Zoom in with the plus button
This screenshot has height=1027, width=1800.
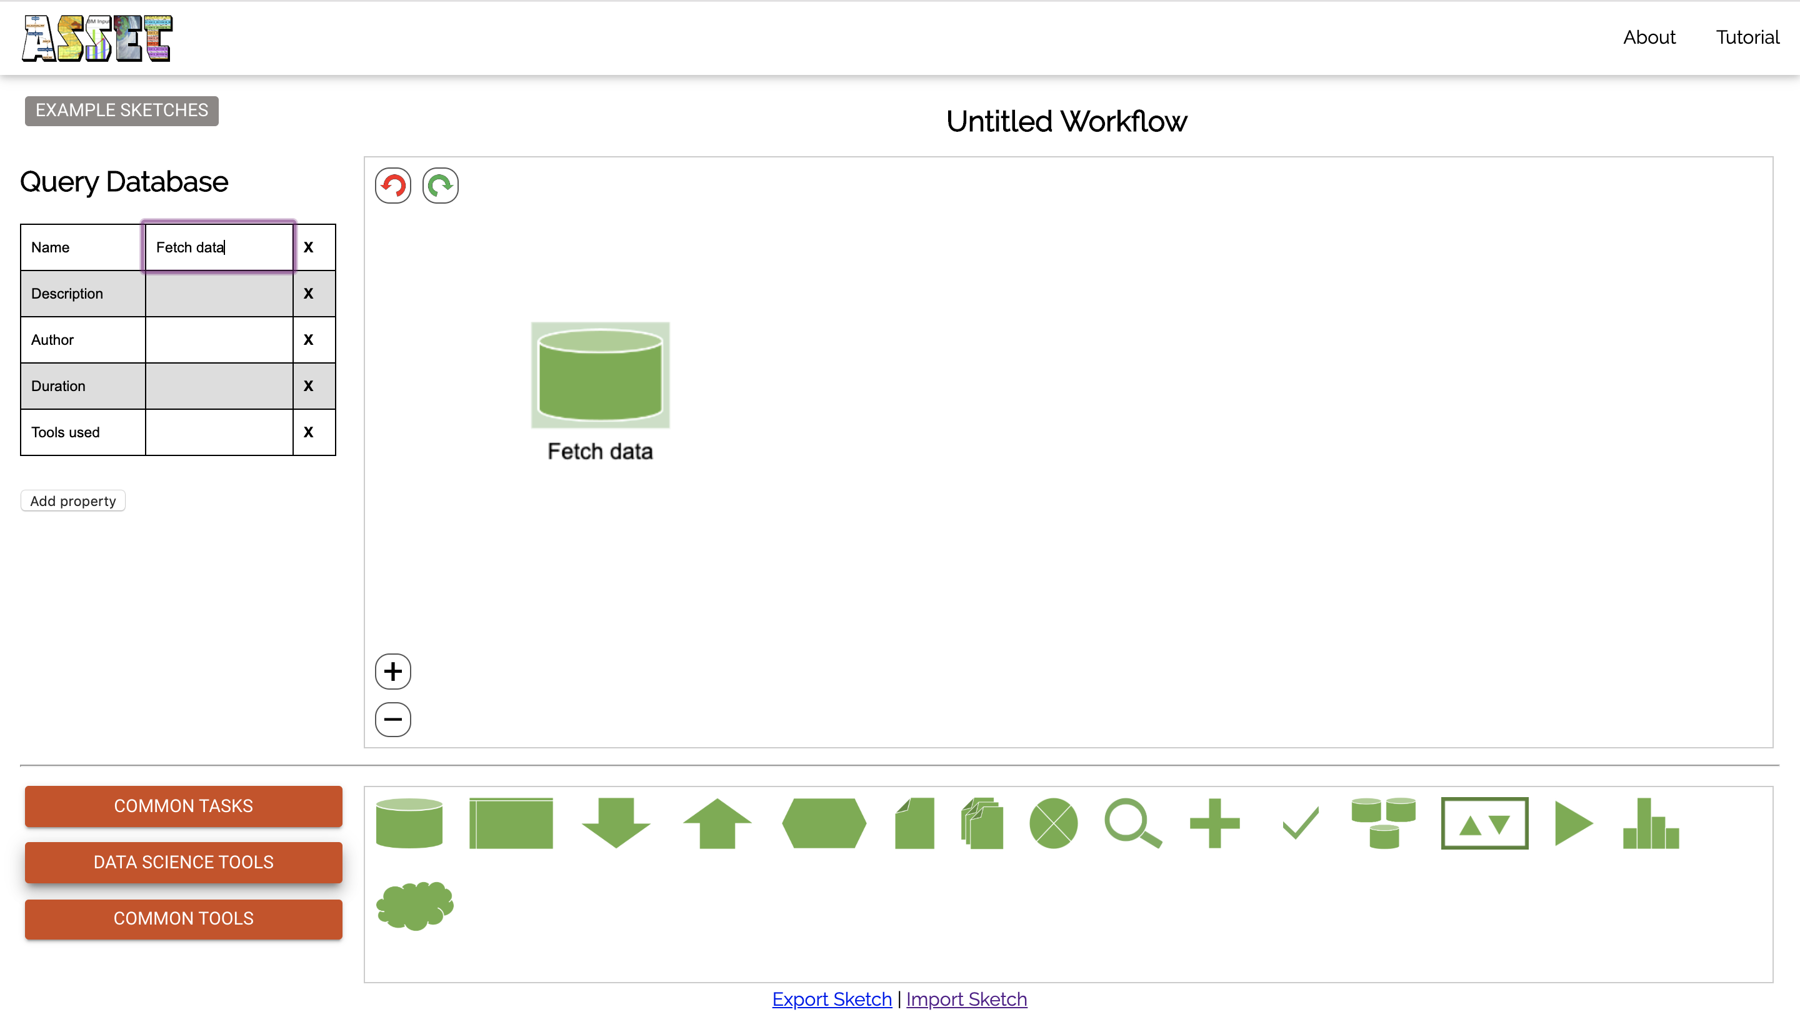(393, 672)
